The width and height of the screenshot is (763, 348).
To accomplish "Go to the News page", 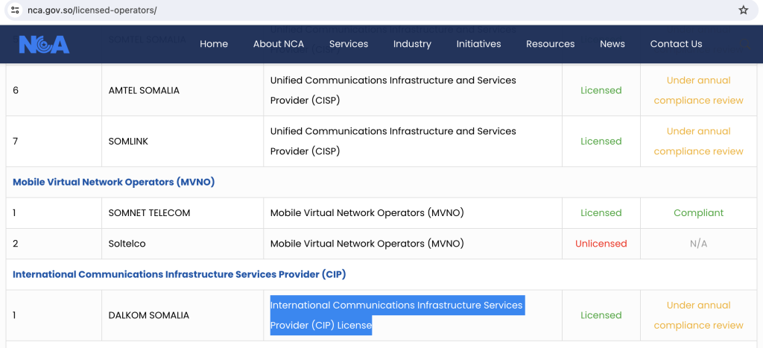I will pos(612,44).
